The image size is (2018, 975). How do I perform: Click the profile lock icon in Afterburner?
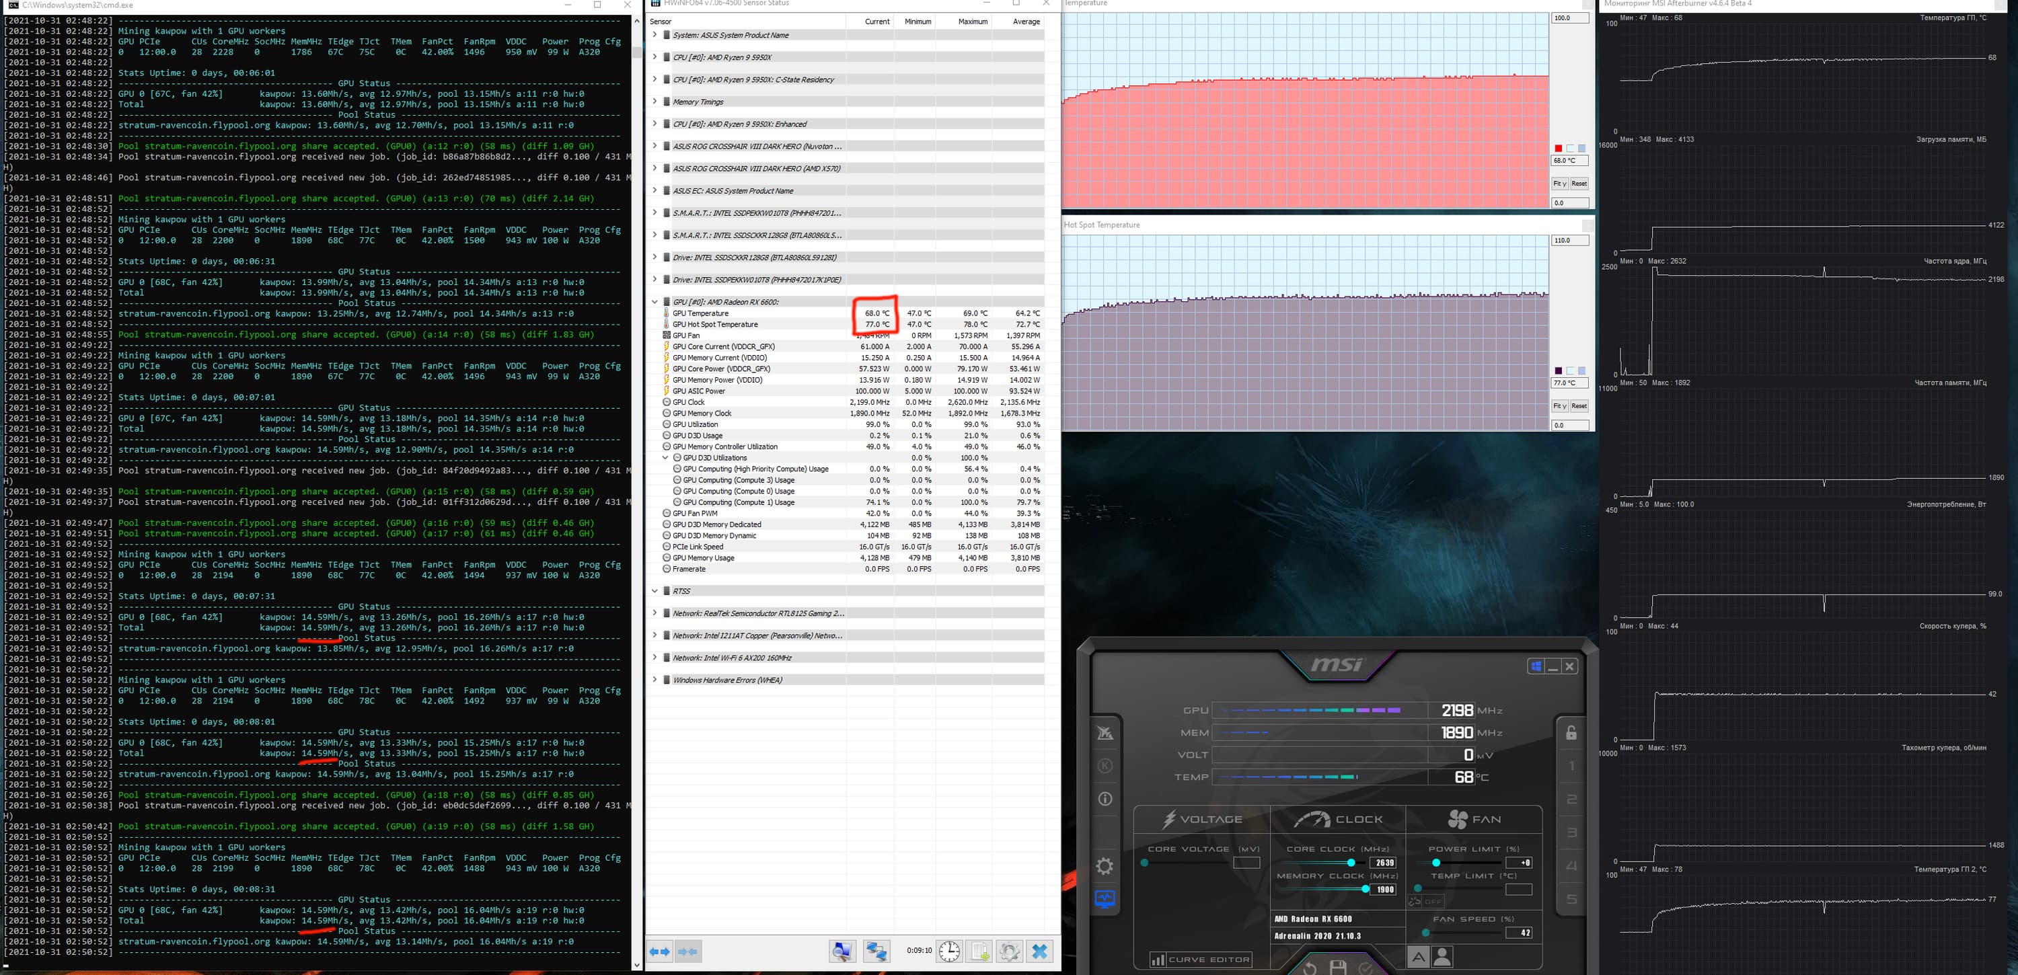[1571, 733]
